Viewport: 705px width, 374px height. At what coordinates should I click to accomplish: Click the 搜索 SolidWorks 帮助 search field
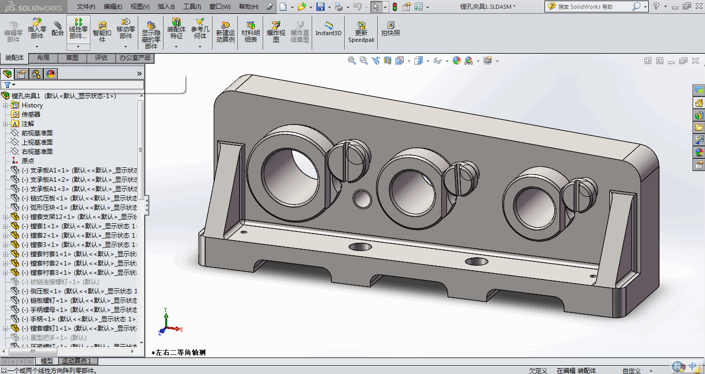point(594,7)
